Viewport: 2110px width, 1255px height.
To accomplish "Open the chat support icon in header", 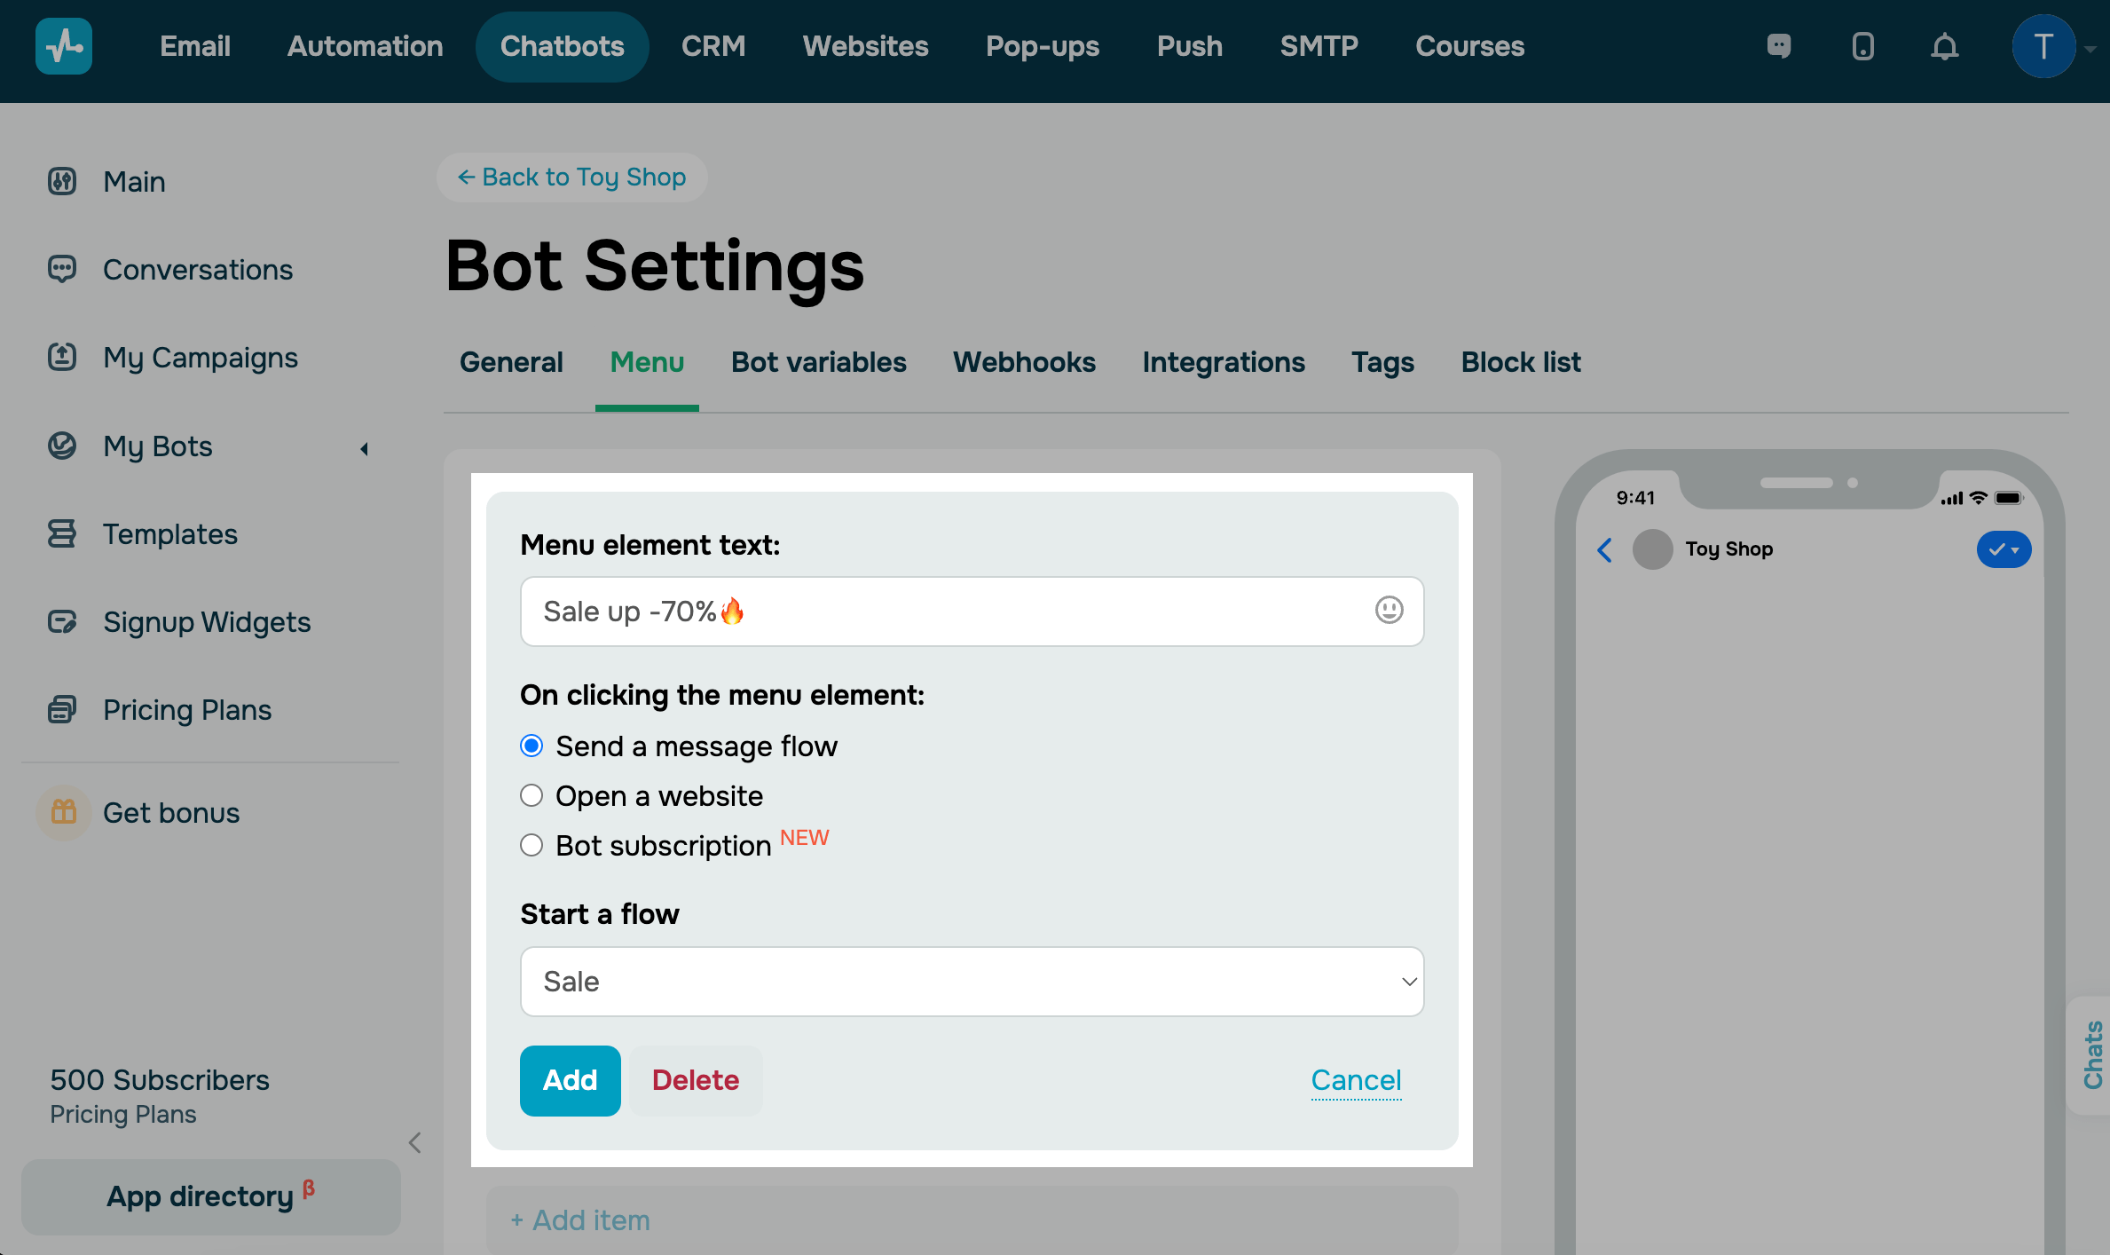I will 1779,46.
